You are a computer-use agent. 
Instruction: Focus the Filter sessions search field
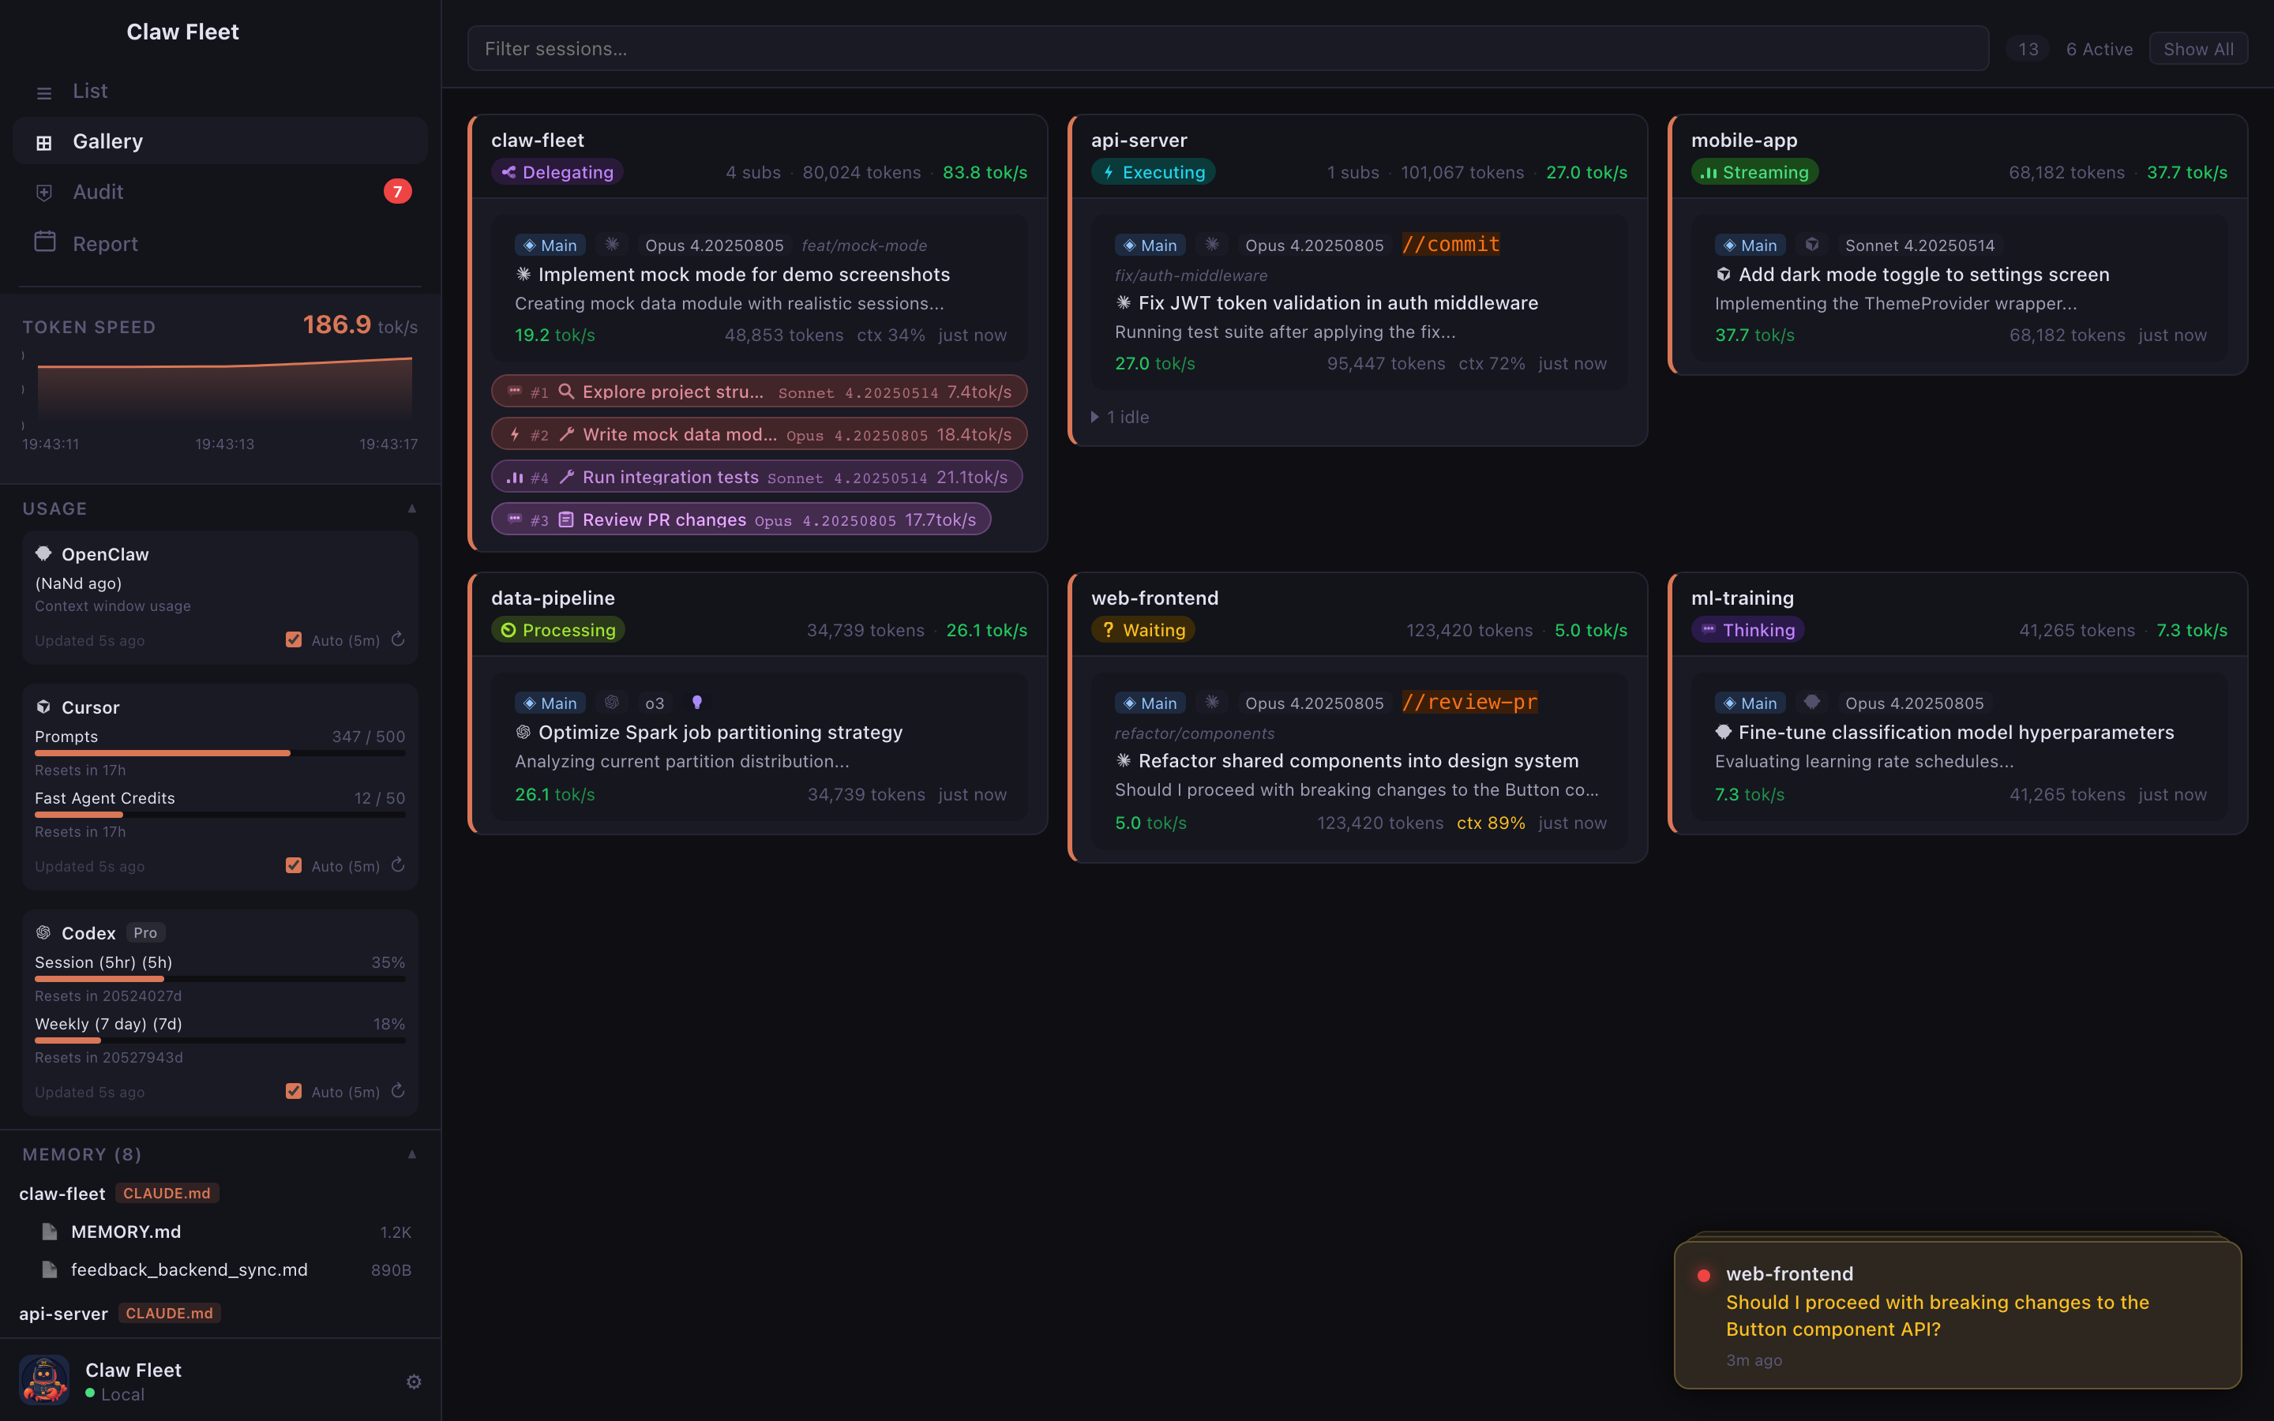pyautogui.click(x=1227, y=49)
